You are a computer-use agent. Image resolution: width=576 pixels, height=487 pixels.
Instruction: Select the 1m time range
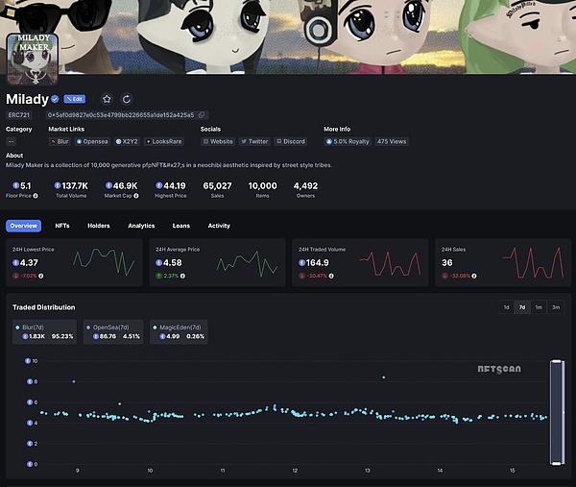[539, 307]
